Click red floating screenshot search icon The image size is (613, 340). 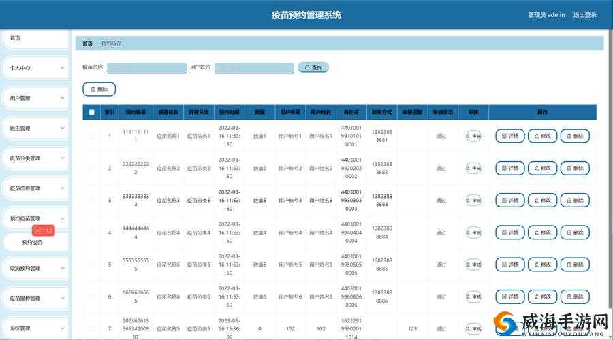pos(50,231)
